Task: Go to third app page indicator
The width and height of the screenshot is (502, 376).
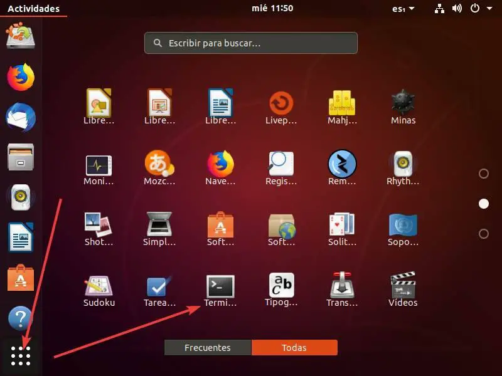Action: pos(483,234)
